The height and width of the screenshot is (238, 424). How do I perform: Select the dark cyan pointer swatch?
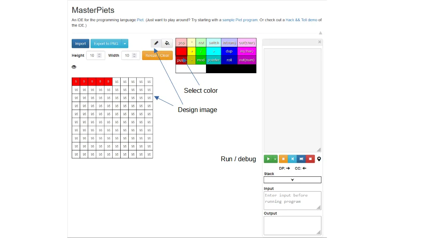pos(214,60)
